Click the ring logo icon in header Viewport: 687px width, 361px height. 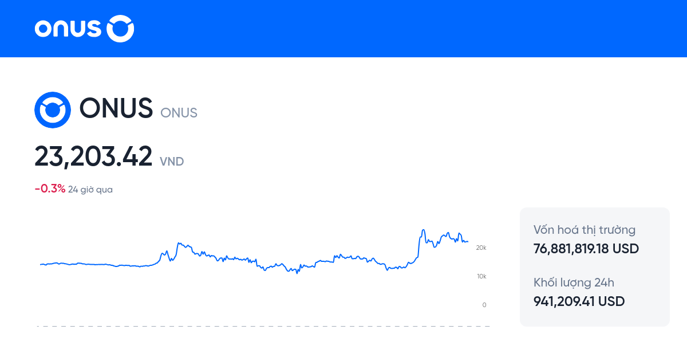[121, 29]
